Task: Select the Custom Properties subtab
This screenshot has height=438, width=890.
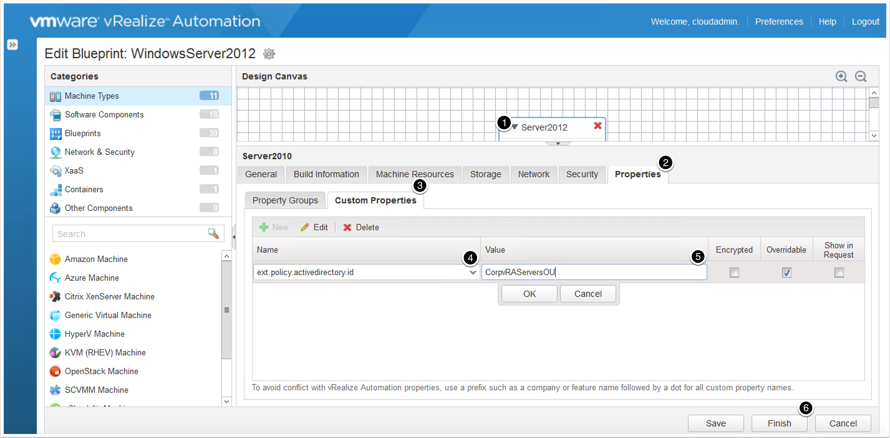Action: 375,201
